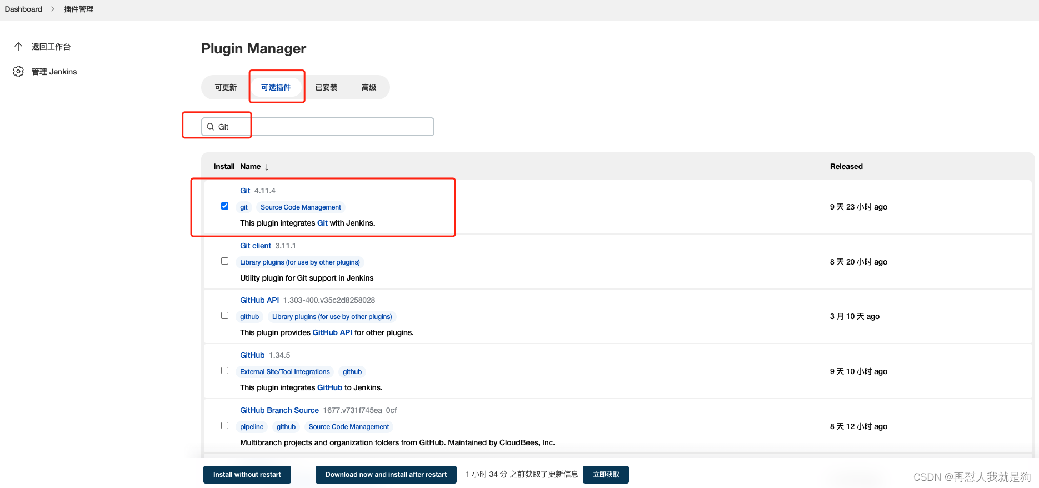The width and height of the screenshot is (1039, 488).
Task: Open the GitHub 1.34.5 plugin link
Action: click(x=252, y=355)
